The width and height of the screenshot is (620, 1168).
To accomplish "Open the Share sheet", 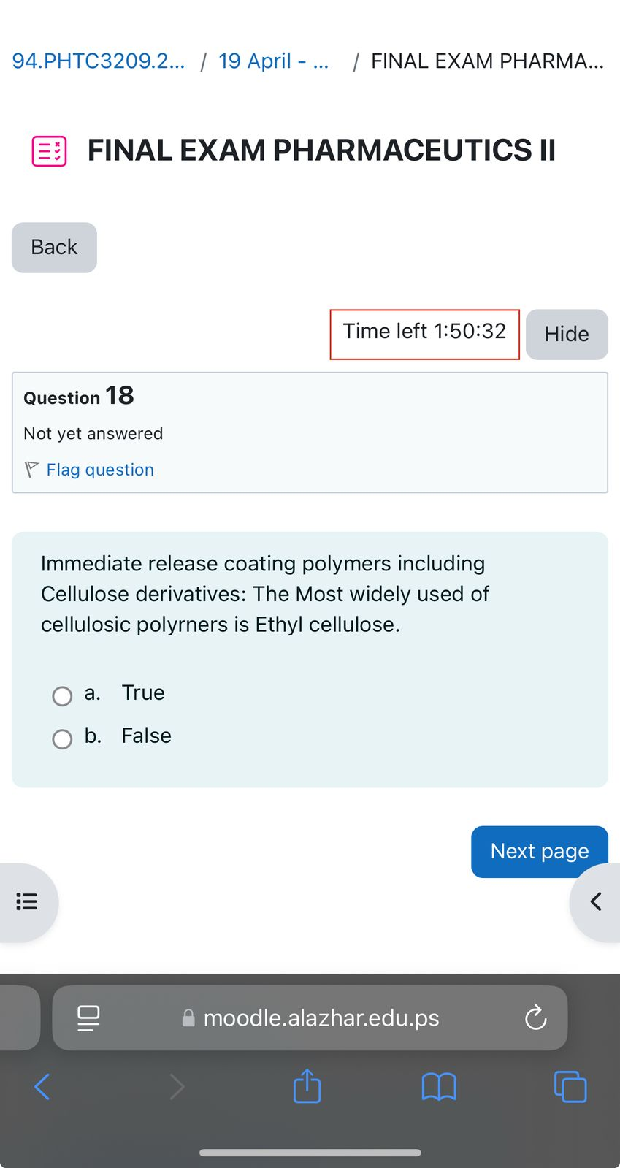I will pos(307,1086).
